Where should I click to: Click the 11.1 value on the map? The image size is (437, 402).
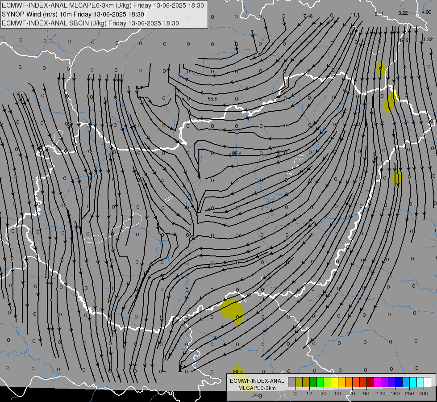[355, 15]
